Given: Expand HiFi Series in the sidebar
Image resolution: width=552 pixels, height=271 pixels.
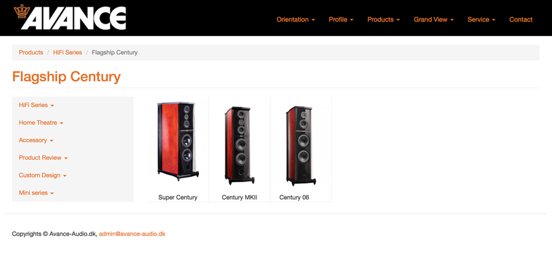Looking at the screenshot, I should coord(36,105).
